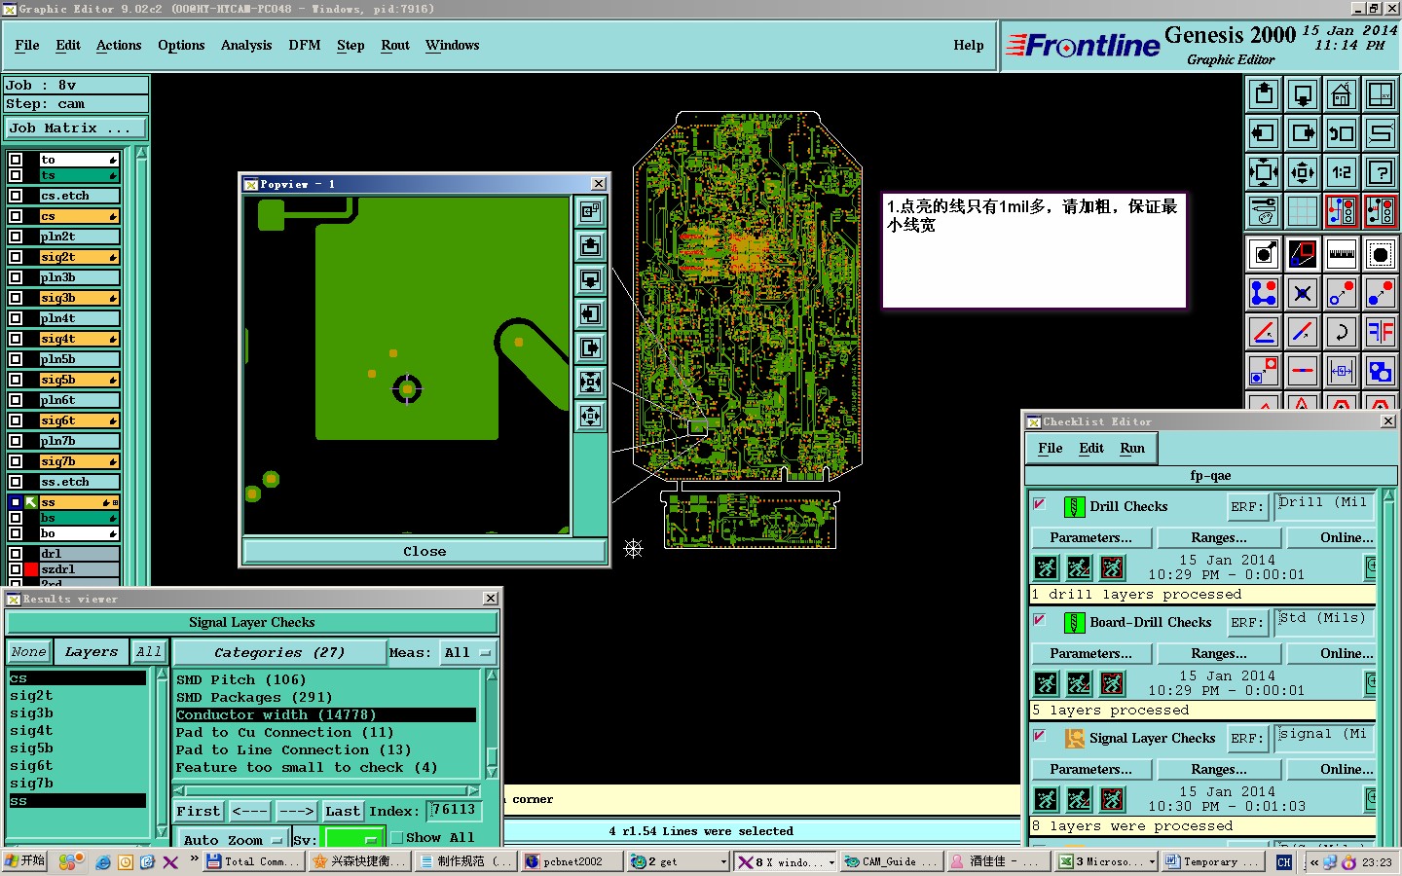
Task: Open the Actions menu
Action: [x=119, y=45]
